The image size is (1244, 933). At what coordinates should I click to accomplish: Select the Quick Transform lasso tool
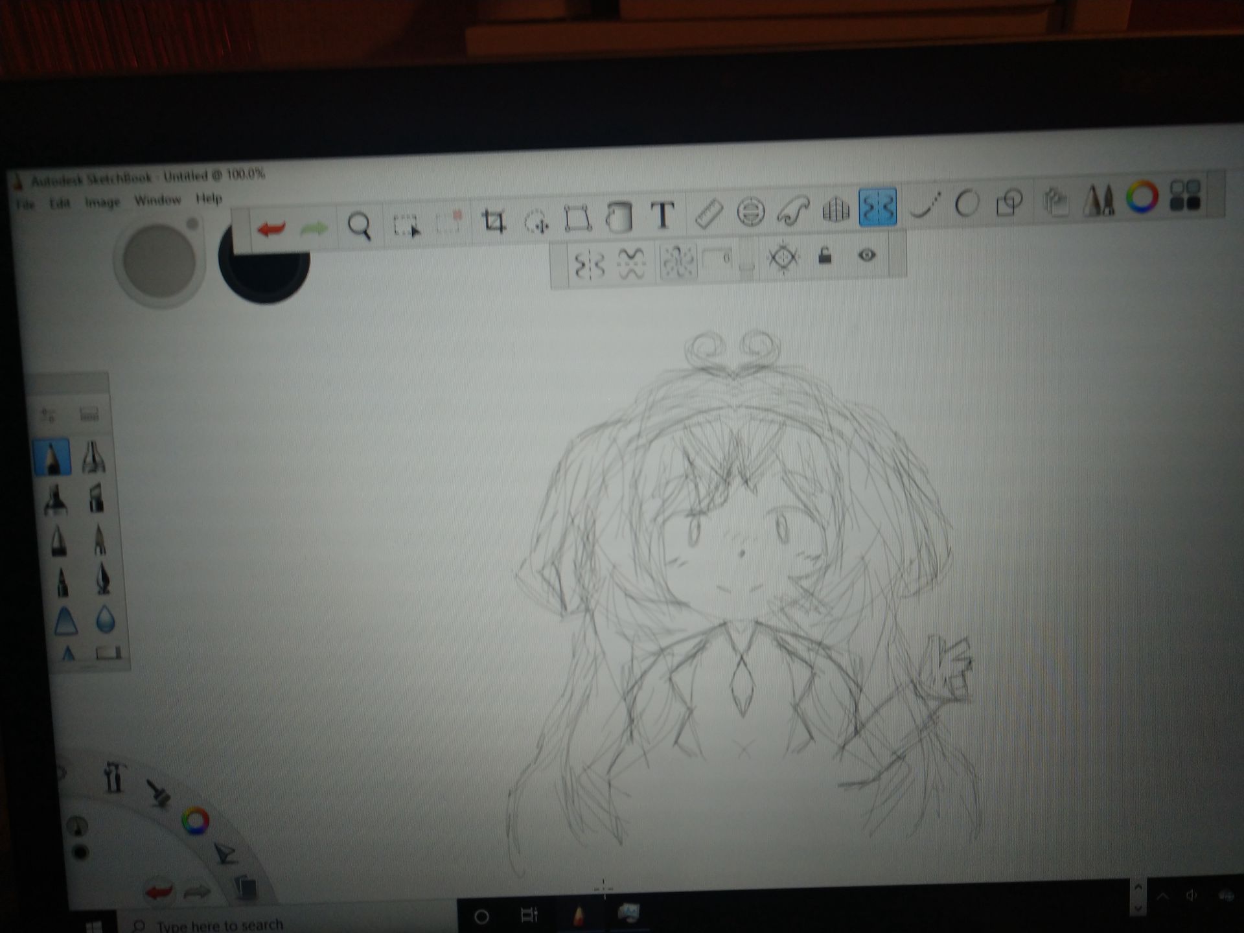point(536,220)
